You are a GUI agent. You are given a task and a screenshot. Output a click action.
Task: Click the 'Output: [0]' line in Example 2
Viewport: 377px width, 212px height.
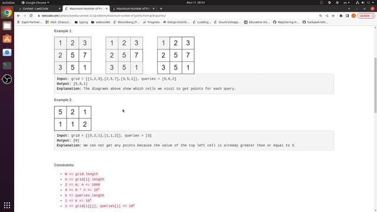pyautogui.click(x=68, y=140)
